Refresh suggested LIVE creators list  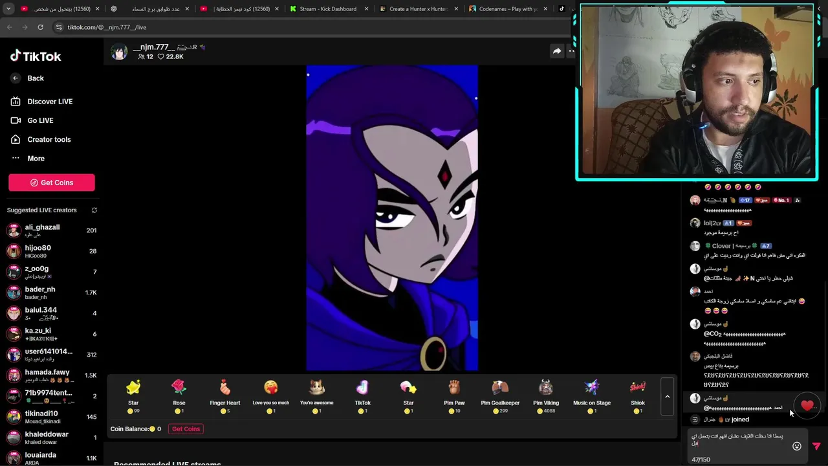pos(94,210)
